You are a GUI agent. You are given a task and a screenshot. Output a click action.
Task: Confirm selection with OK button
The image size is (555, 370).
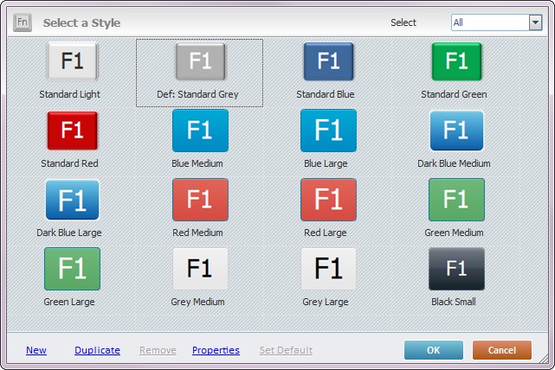433,350
